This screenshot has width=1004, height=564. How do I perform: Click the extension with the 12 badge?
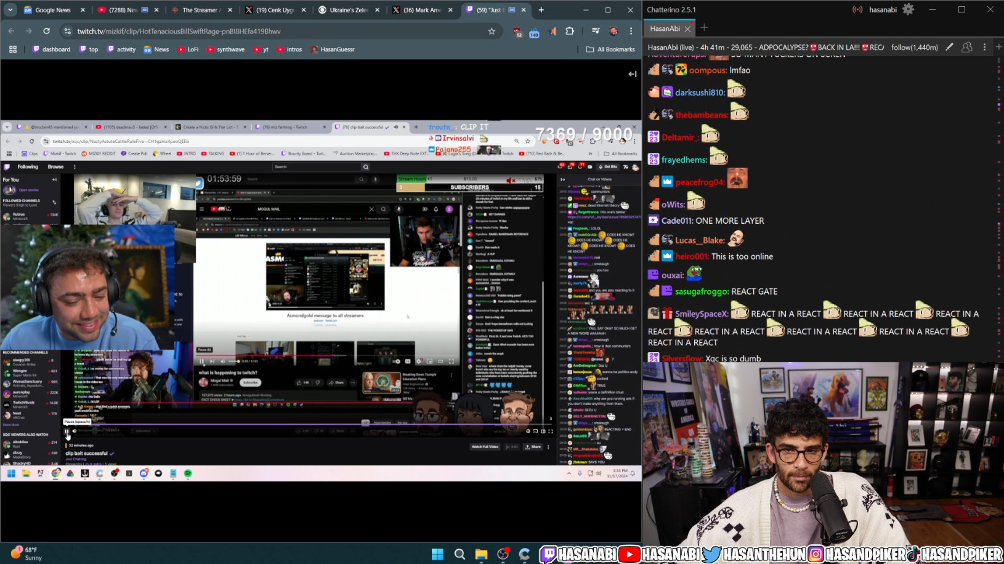click(517, 32)
